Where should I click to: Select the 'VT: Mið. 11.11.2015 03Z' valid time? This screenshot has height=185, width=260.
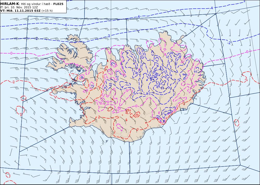[x=20, y=11]
